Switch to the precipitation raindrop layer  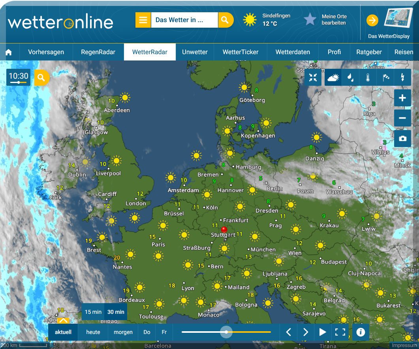(350, 77)
